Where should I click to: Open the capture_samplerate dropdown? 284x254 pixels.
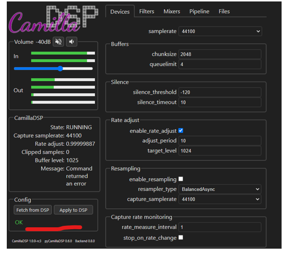click(220, 199)
